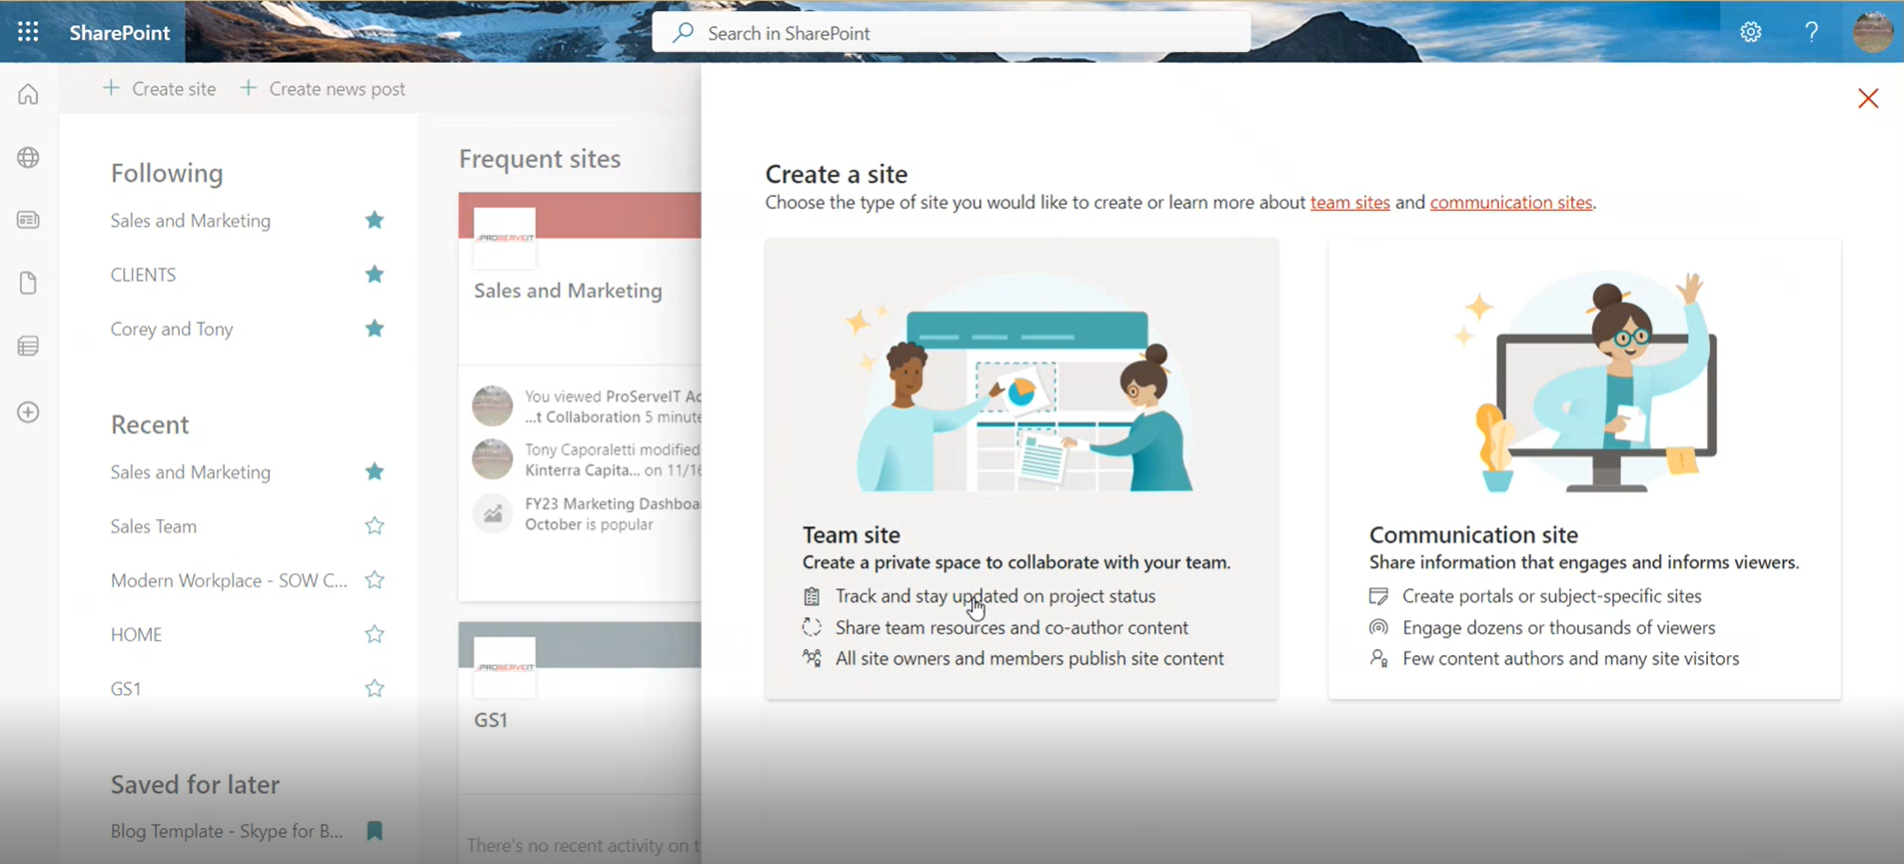Unfollow Corey and Tony site star

[375, 329]
